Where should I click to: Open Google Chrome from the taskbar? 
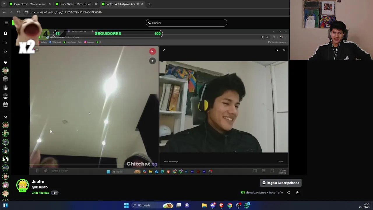pyautogui.click(x=230, y=205)
